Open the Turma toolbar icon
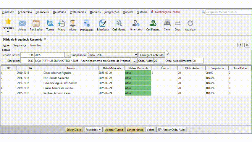252x142 pixels. click(x=50, y=23)
